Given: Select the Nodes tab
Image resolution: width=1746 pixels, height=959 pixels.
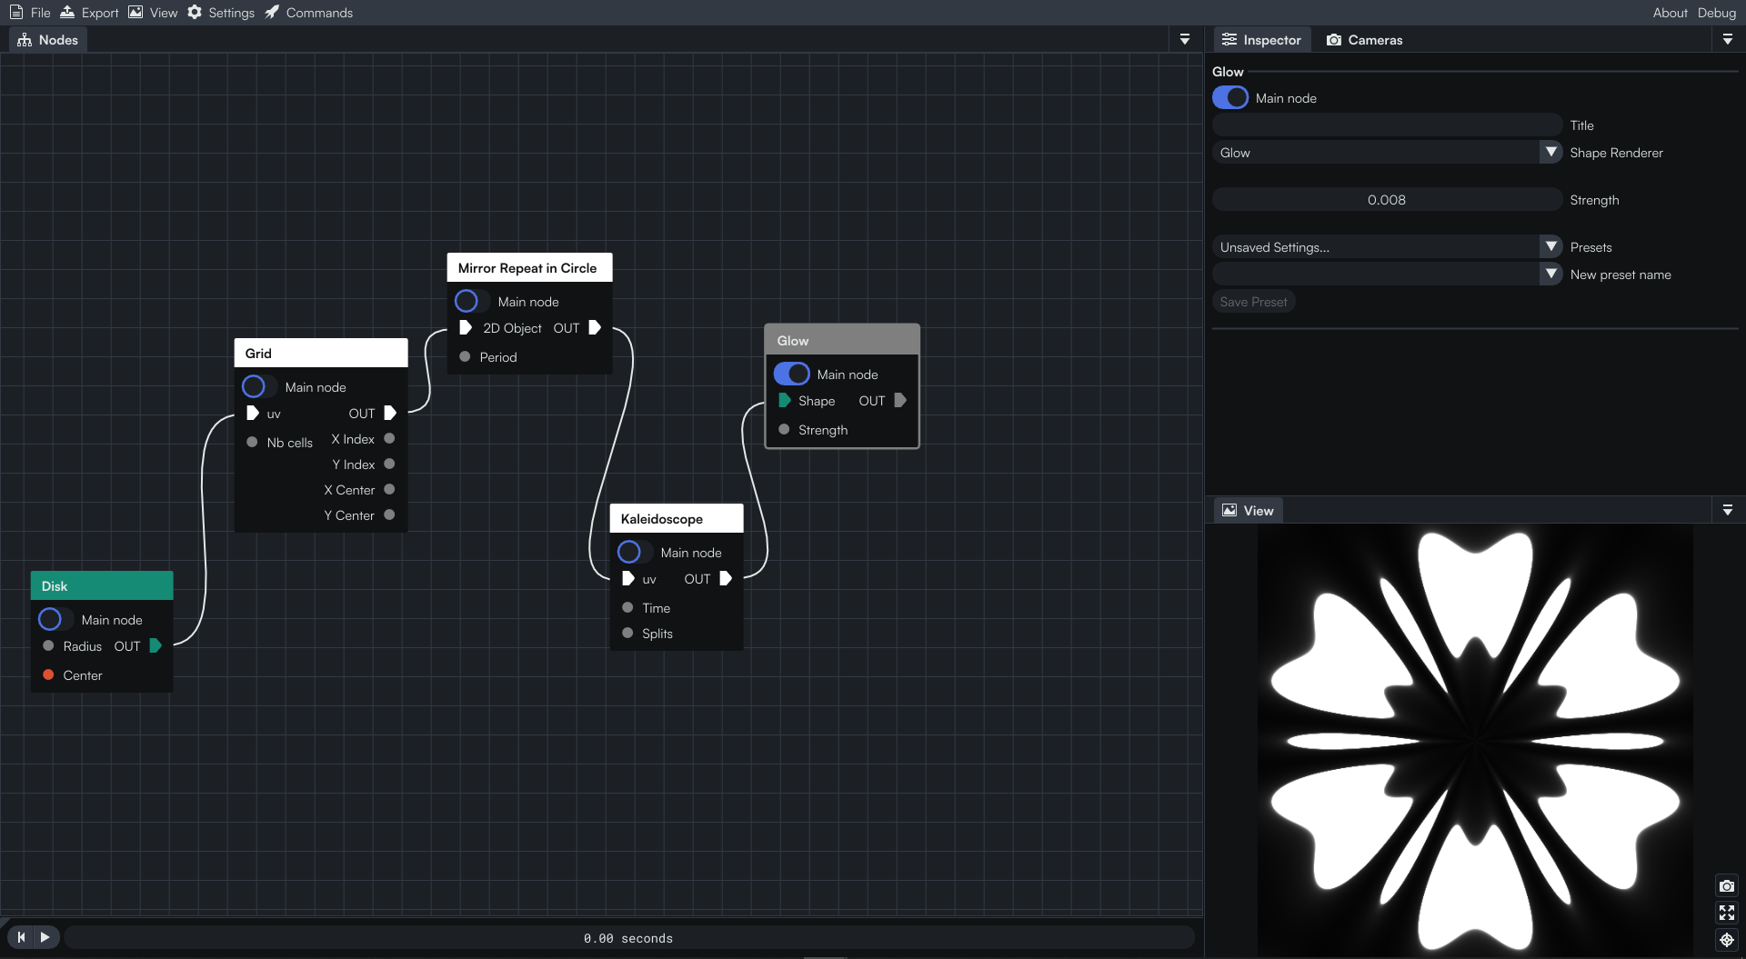Looking at the screenshot, I should tap(48, 40).
